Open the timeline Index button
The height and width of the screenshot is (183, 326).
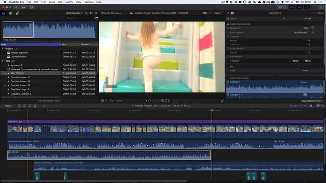[8, 106]
